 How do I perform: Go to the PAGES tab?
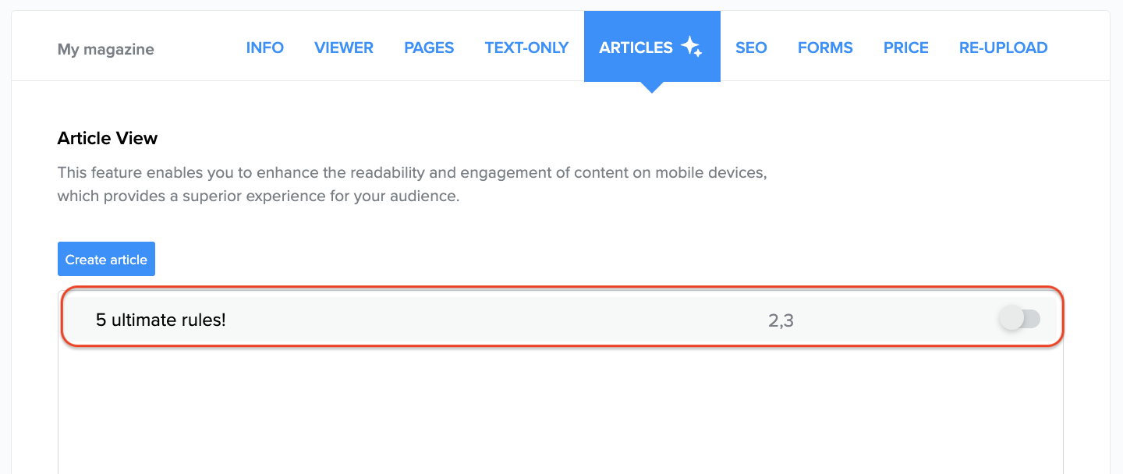(429, 48)
